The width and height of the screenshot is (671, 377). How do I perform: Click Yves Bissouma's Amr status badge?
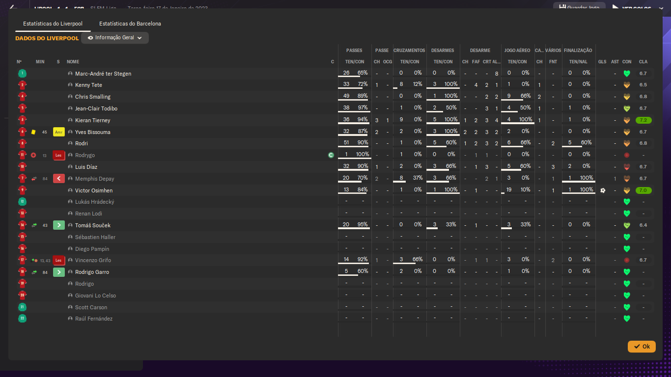tap(58, 132)
